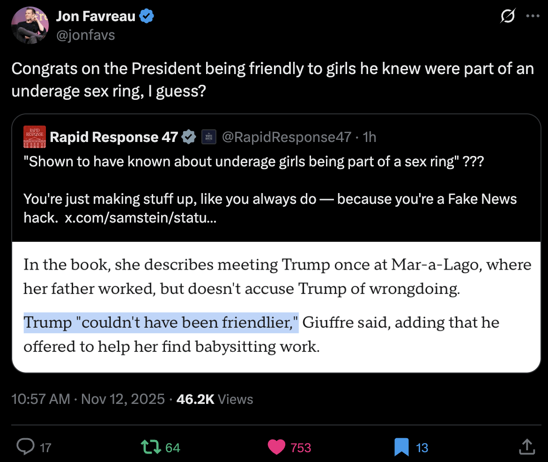
Task: Repost this tweet using retweet icon
Action: (x=151, y=447)
